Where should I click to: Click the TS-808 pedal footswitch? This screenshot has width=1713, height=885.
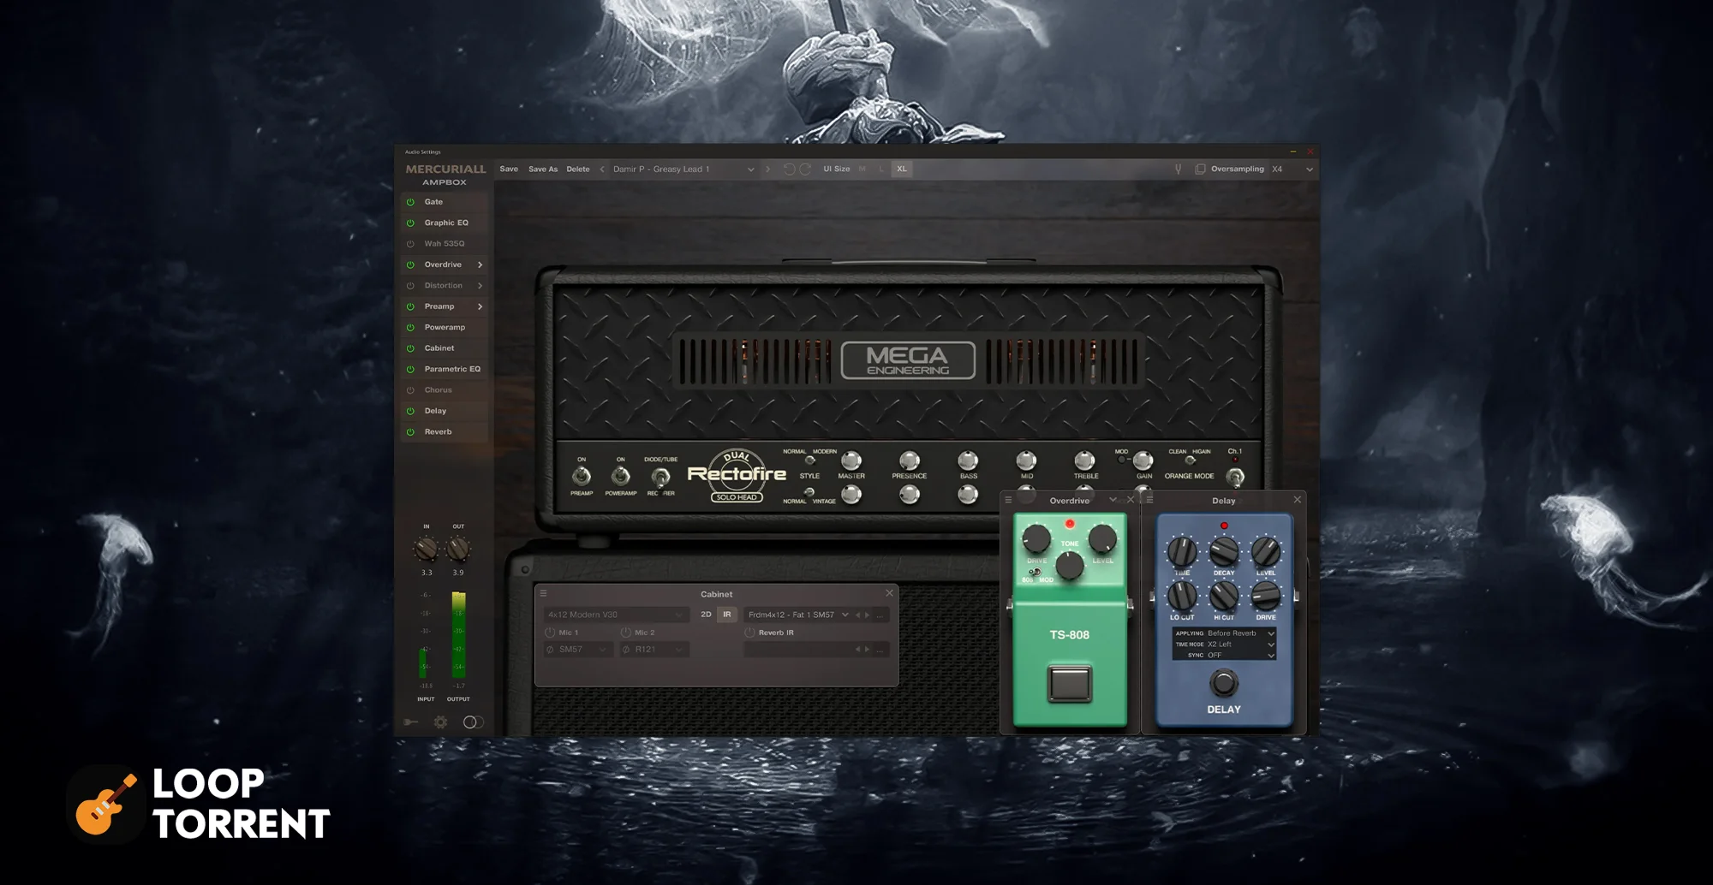(1070, 684)
